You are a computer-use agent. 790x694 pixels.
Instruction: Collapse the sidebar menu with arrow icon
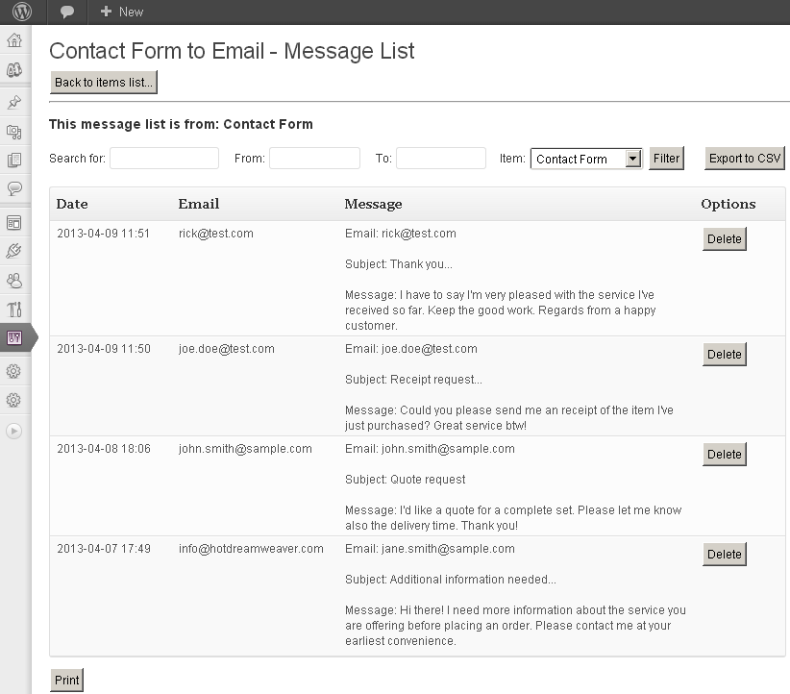pos(14,431)
